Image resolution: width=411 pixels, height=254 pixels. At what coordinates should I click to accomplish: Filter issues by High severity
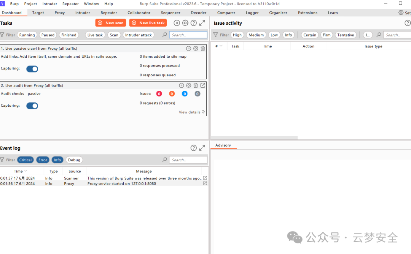tap(237, 35)
